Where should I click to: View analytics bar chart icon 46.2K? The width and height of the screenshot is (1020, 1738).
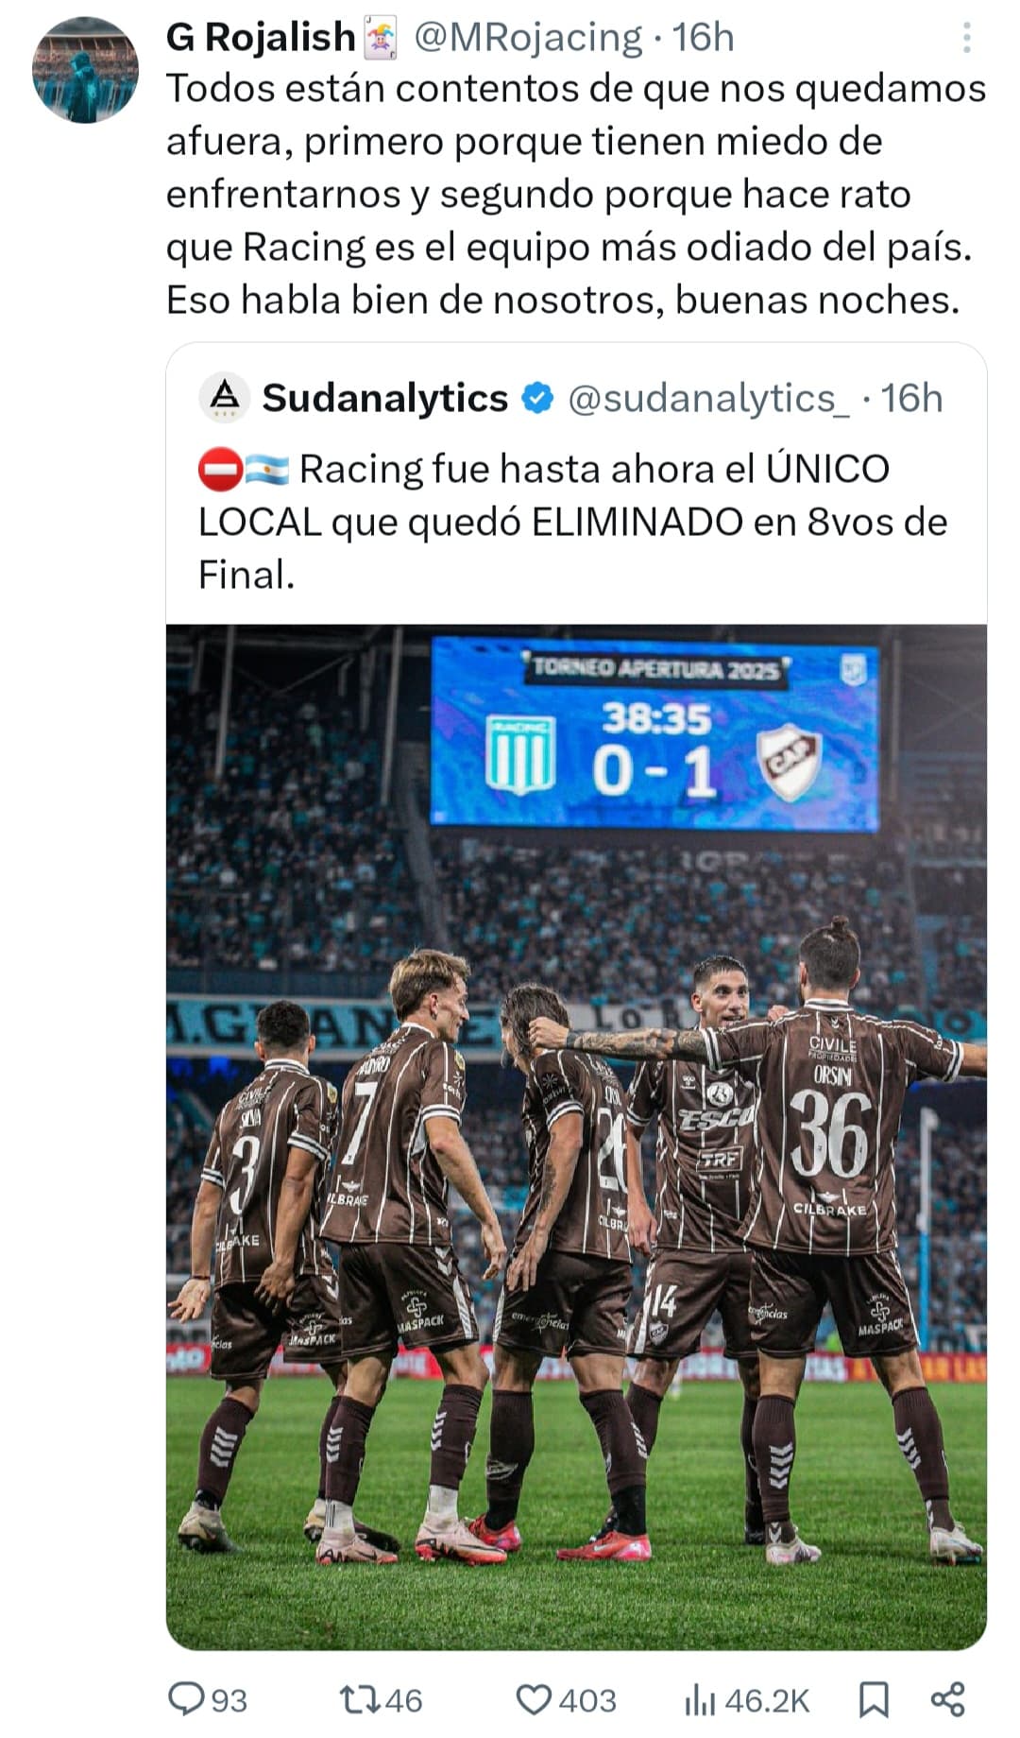point(700,1699)
